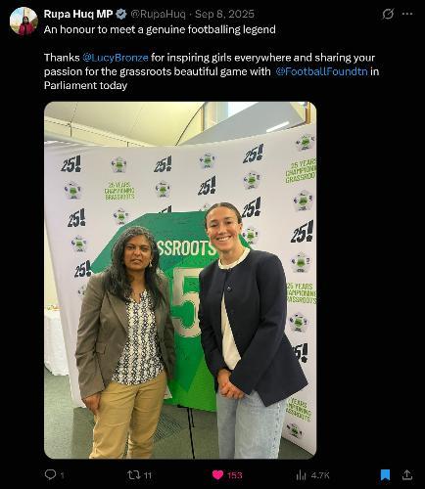Open the reply comment icon
Screen dimensions: 425x489
pyautogui.click(x=50, y=474)
